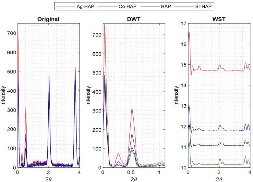Click the red peak near 0.5 in DWT plot
Viewport: 253px width, 182px height.
pos(132,109)
